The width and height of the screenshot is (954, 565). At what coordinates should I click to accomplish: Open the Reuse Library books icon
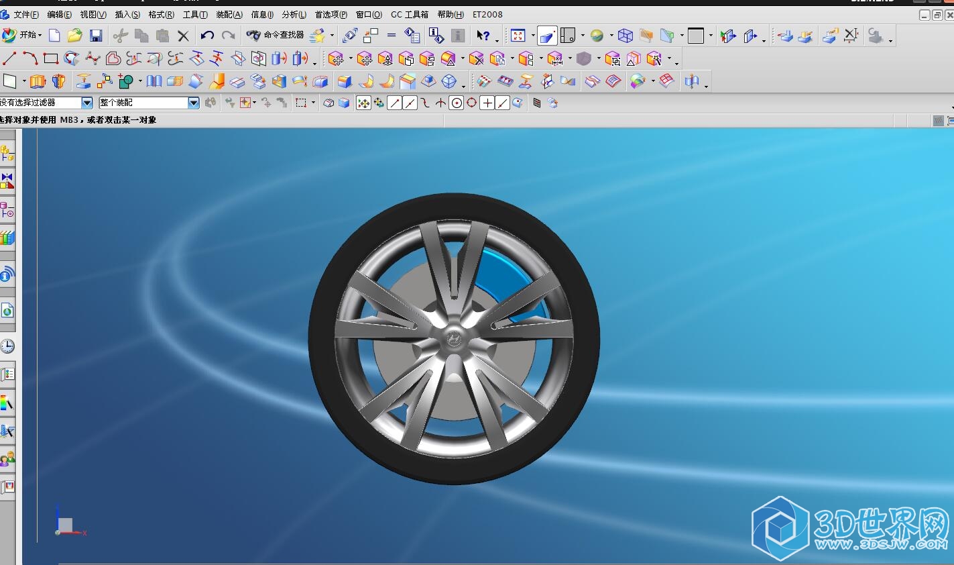pos(7,238)
